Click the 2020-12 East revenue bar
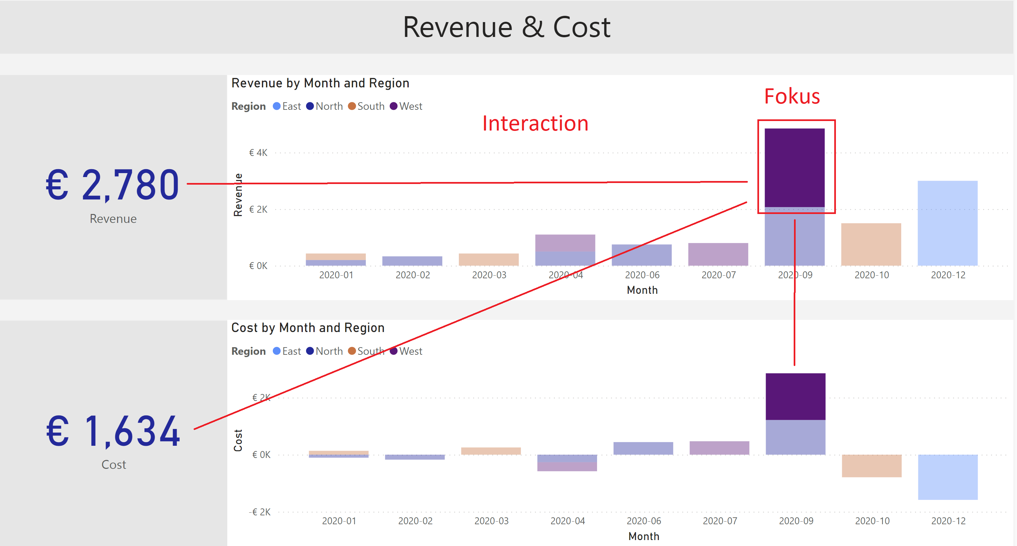This screenshot has width=1017, height=546. tap(947, 223)
